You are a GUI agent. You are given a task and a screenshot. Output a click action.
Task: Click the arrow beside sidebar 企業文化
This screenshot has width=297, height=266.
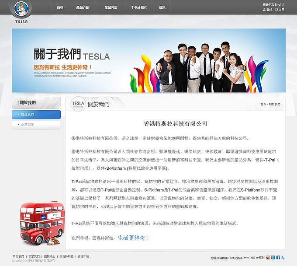pos(18,125)
